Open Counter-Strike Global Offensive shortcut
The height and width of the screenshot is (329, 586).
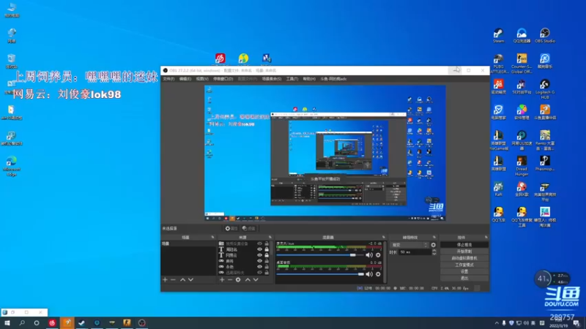coord(522,64)
